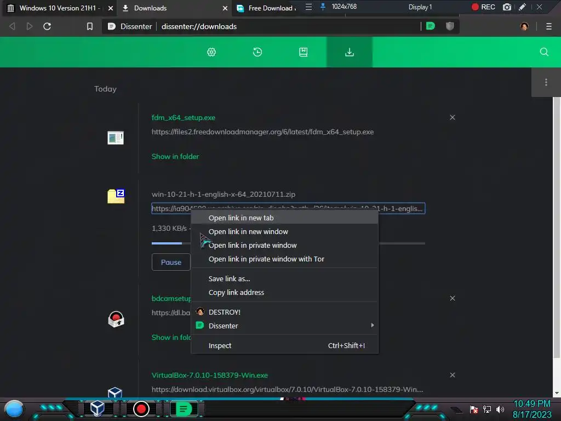561x421 pixels.
Task: Open the Shields icon in address bar
Action: pos(450,26)
